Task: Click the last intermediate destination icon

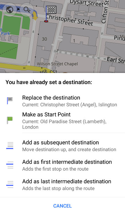Action: click(10, 184)
